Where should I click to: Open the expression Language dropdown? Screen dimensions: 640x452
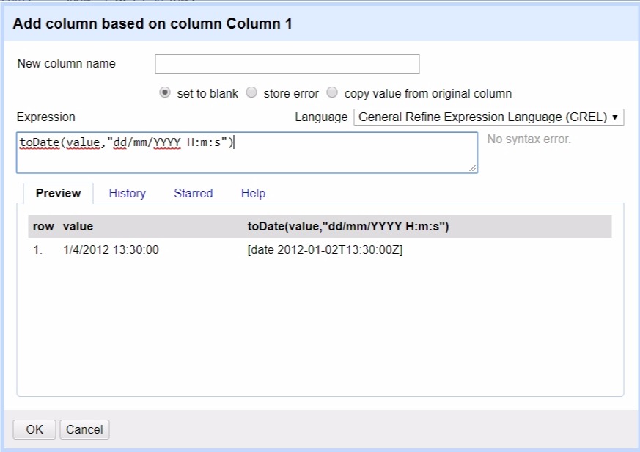pos(488,117)
